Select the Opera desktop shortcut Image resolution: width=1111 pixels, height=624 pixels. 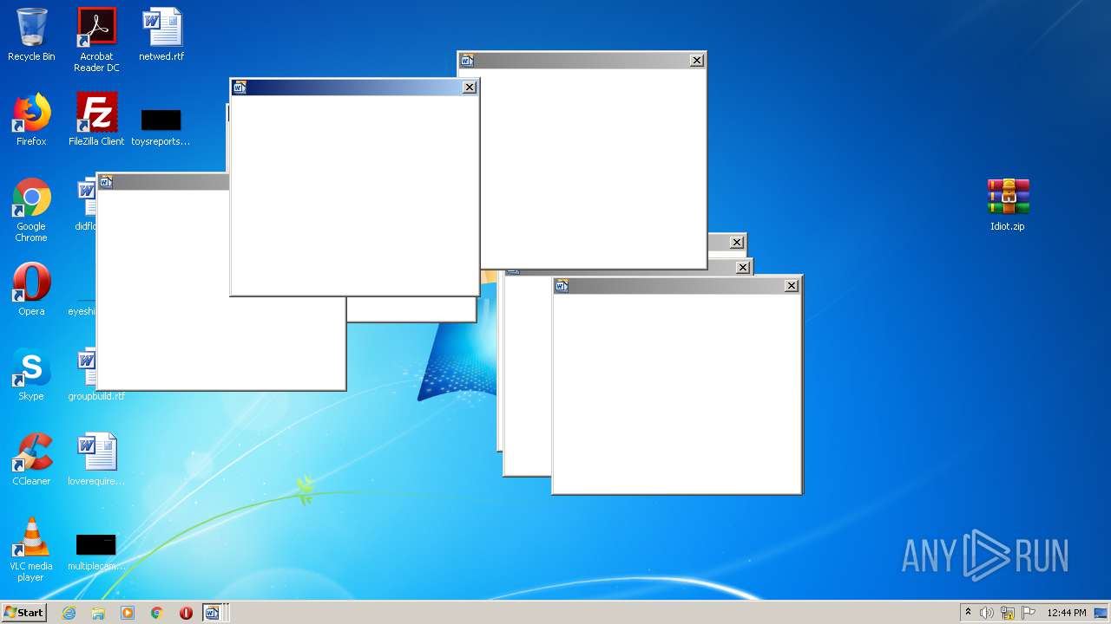31,289
